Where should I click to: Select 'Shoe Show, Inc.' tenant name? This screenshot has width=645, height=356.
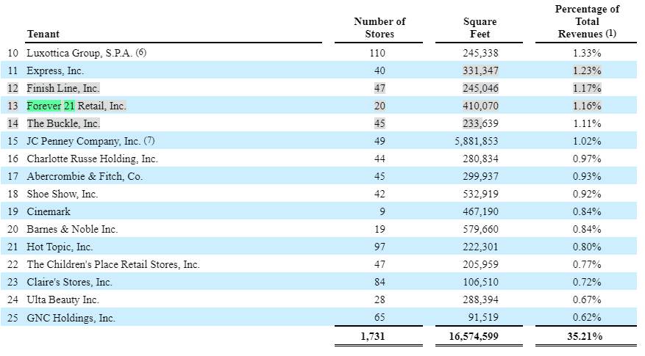63,195
